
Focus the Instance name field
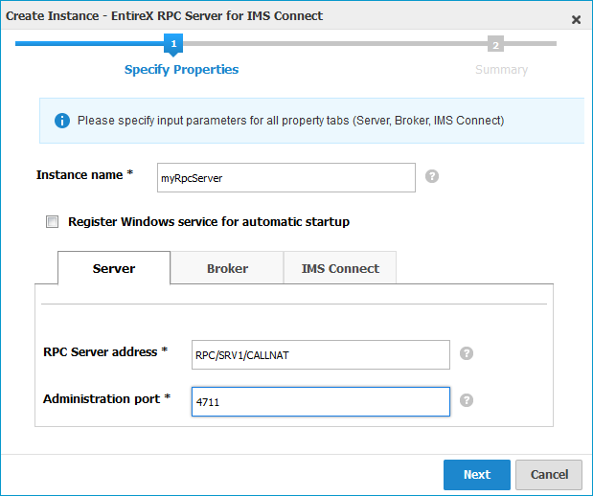pos(286,178)
